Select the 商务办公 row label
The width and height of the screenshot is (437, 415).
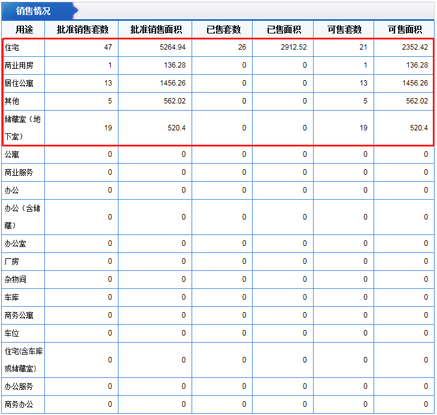click(19, 404)
